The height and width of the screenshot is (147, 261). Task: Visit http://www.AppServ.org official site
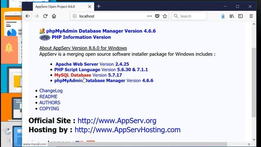coord(117,121)
